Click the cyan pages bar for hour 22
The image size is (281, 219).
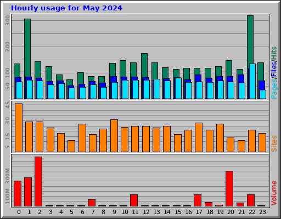252,82
